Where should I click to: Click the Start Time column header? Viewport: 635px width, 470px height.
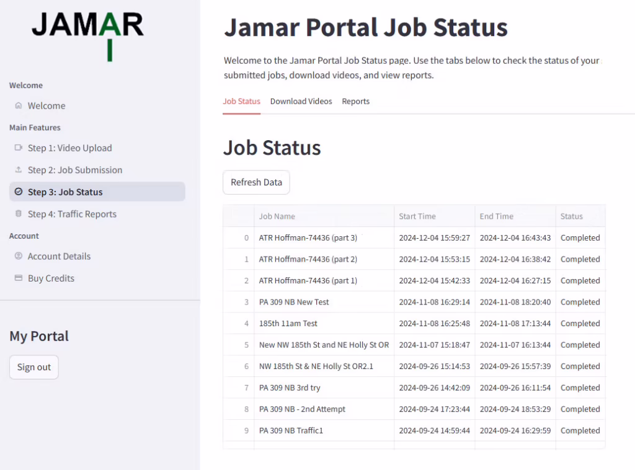click(x=435, y=216)
